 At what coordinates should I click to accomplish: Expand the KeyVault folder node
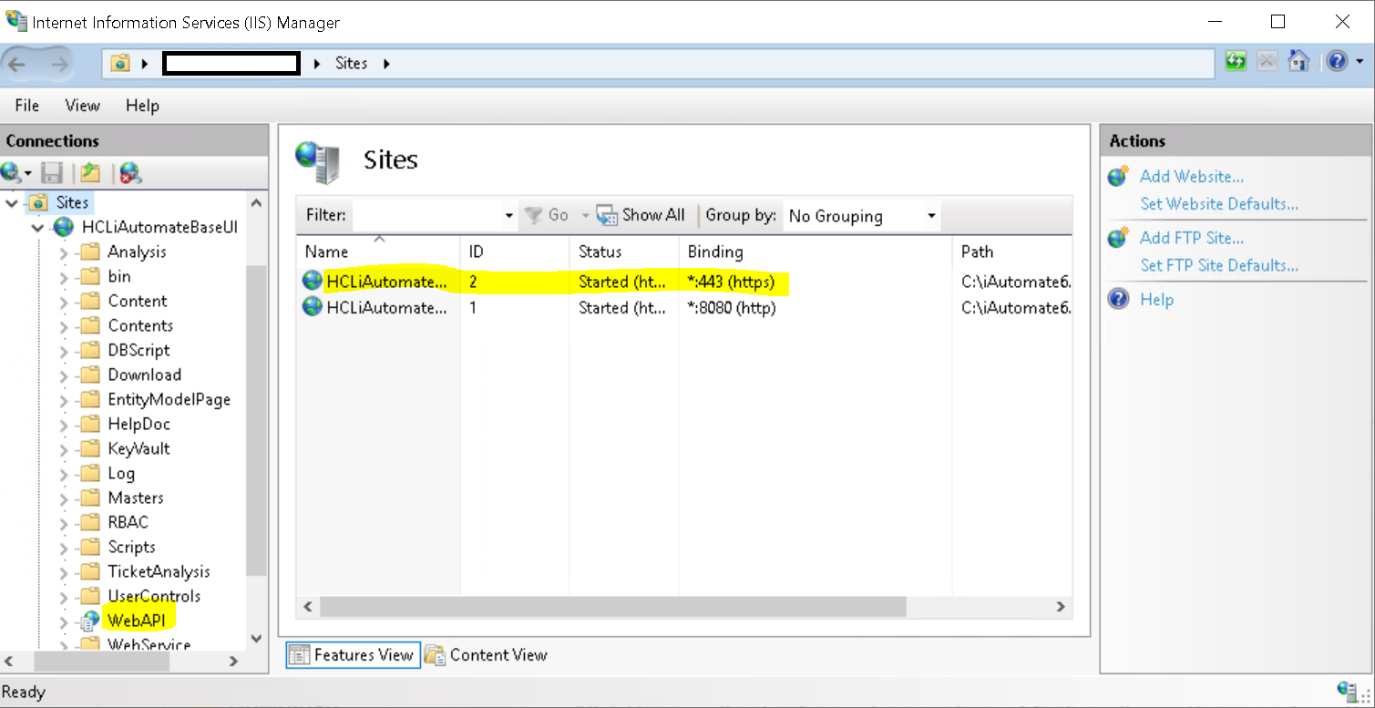64,449
